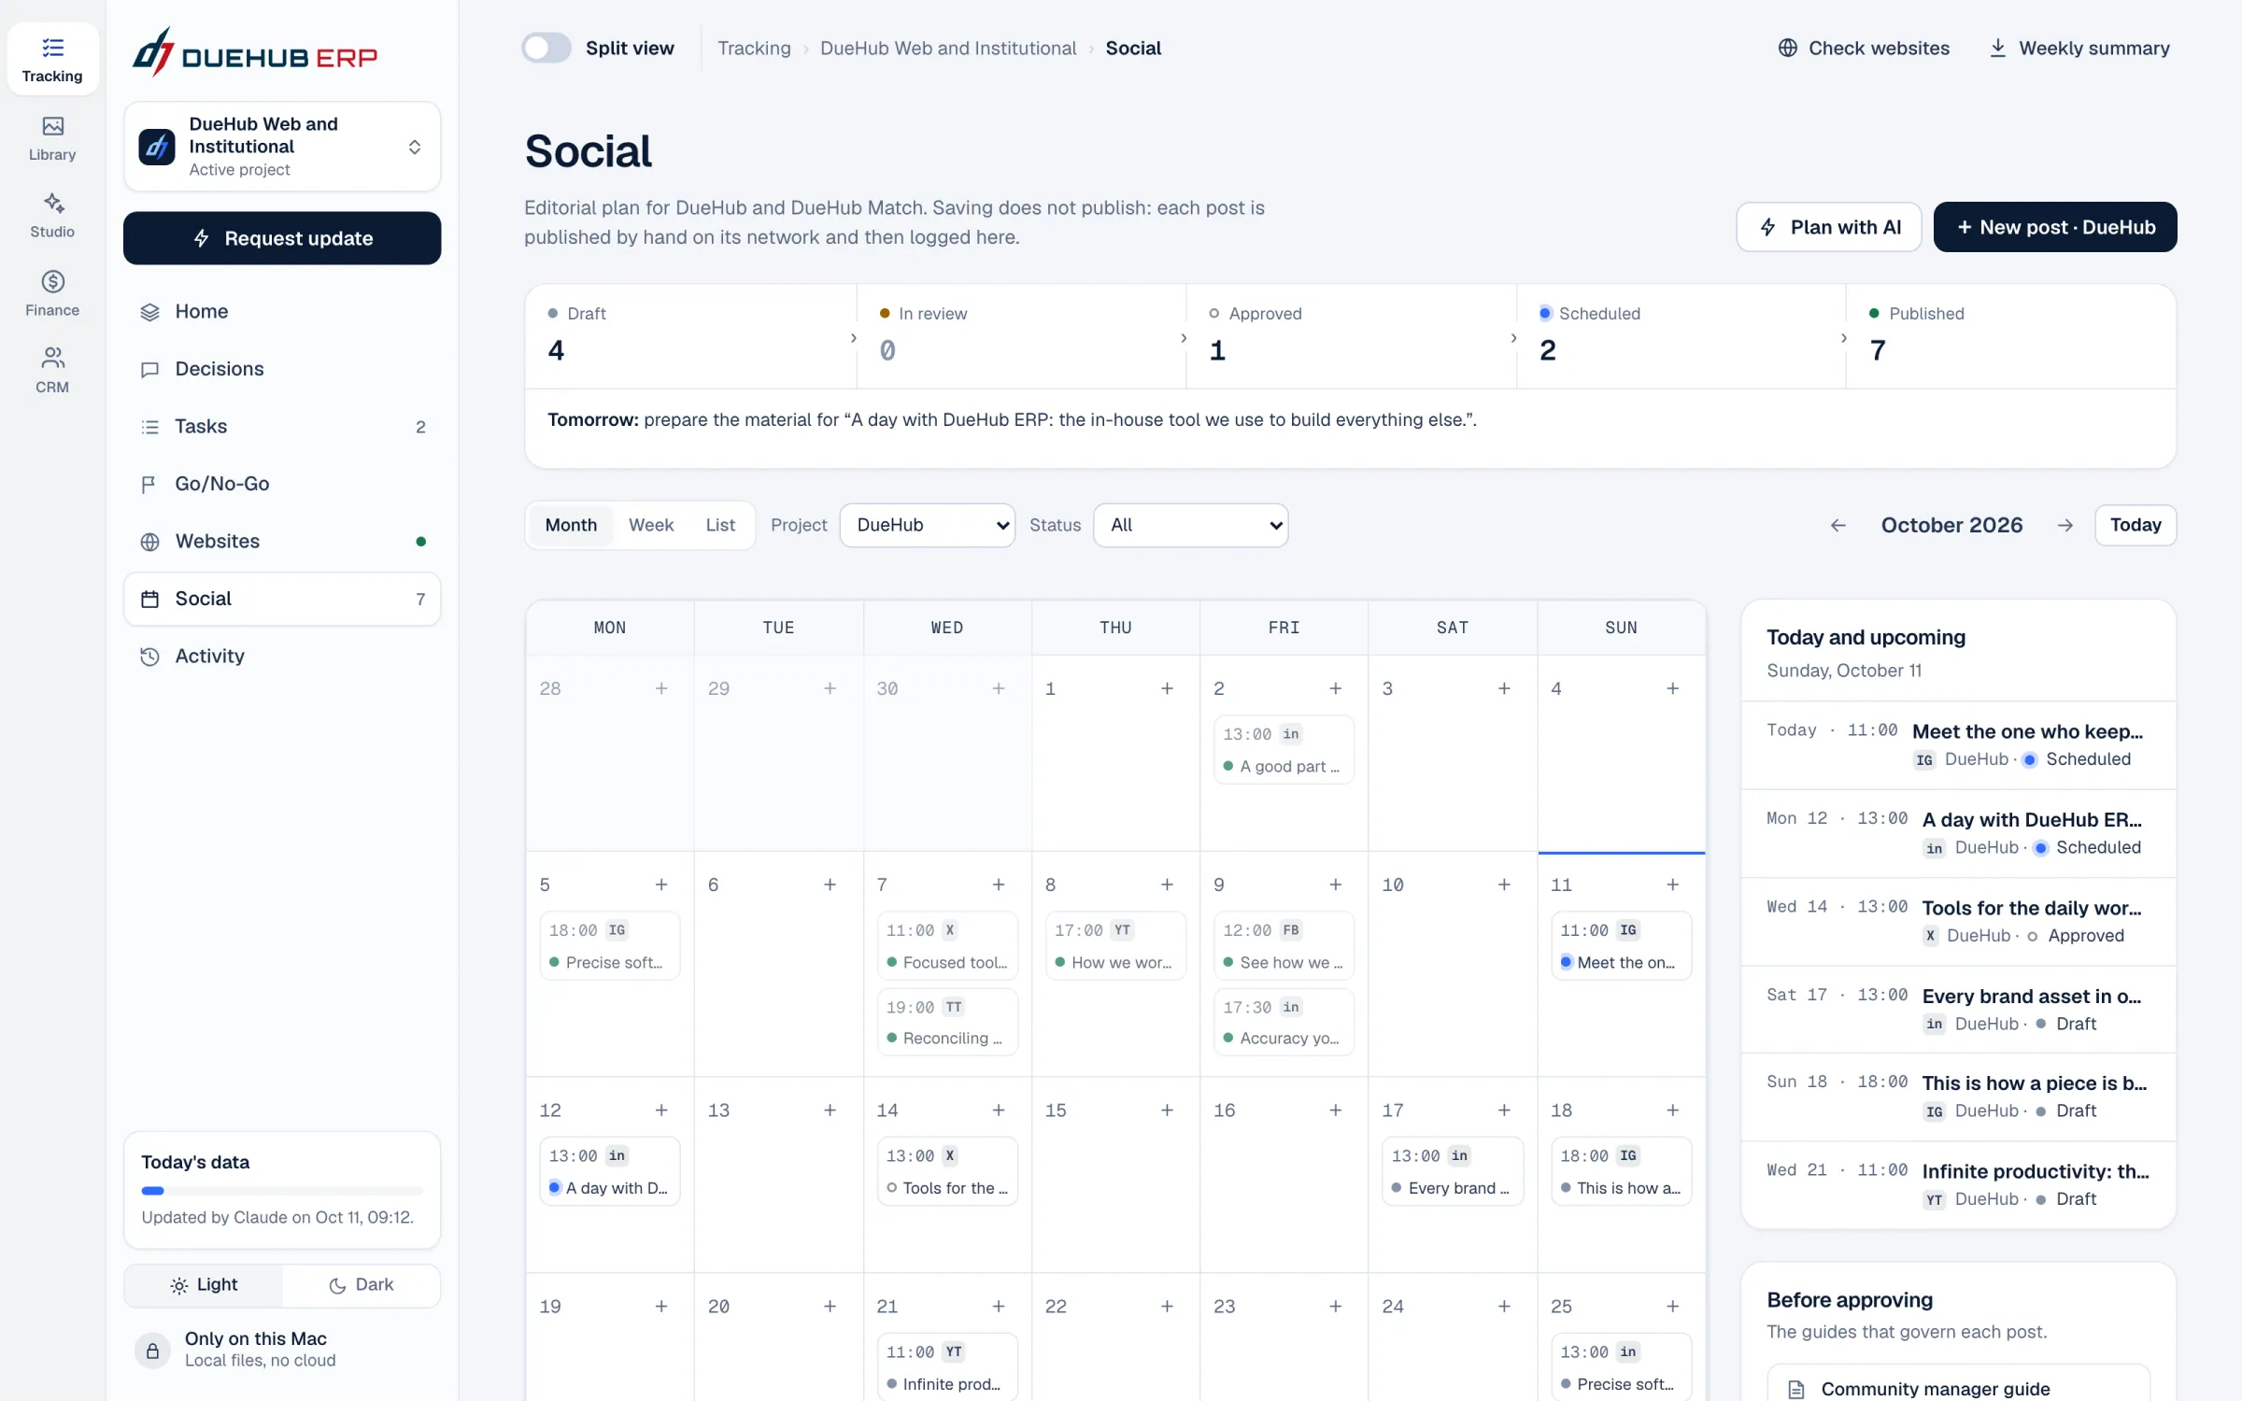The image size is (2242, 1401).
Task: Click the DueHub ERP logo
Action: click(x=254, y=53)
